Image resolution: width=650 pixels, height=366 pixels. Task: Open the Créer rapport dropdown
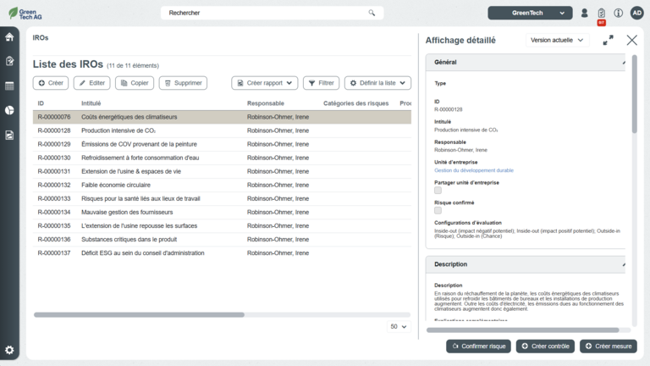(x=264, y=83)
